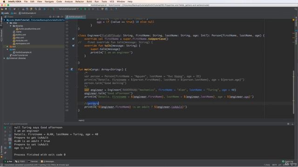298x167 pixels.
Task: Click the green Rerun button in Run panel
Action: [x=5, y=128]
